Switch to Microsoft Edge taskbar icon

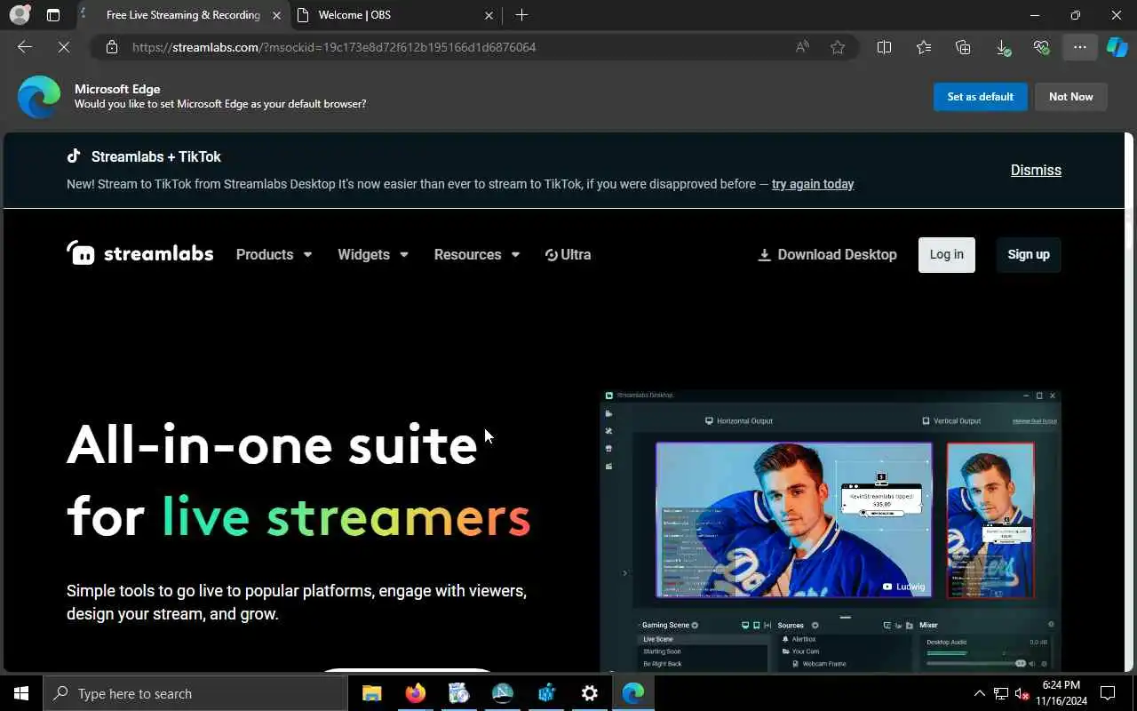(x=633, y=693)
